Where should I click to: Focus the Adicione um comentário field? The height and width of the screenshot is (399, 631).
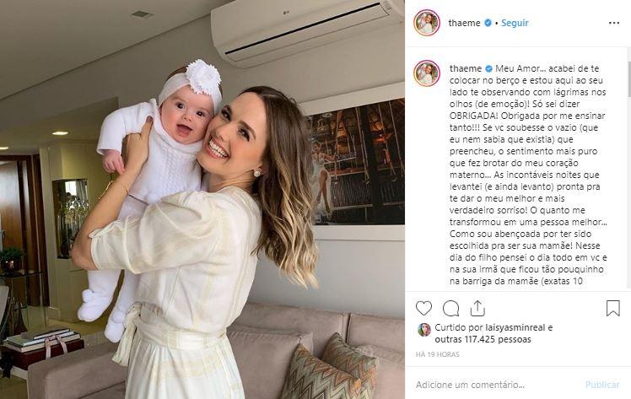(495, 385)
